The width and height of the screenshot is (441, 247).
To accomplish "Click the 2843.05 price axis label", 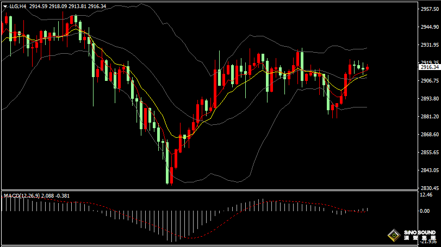I will [x=430, y=170].
